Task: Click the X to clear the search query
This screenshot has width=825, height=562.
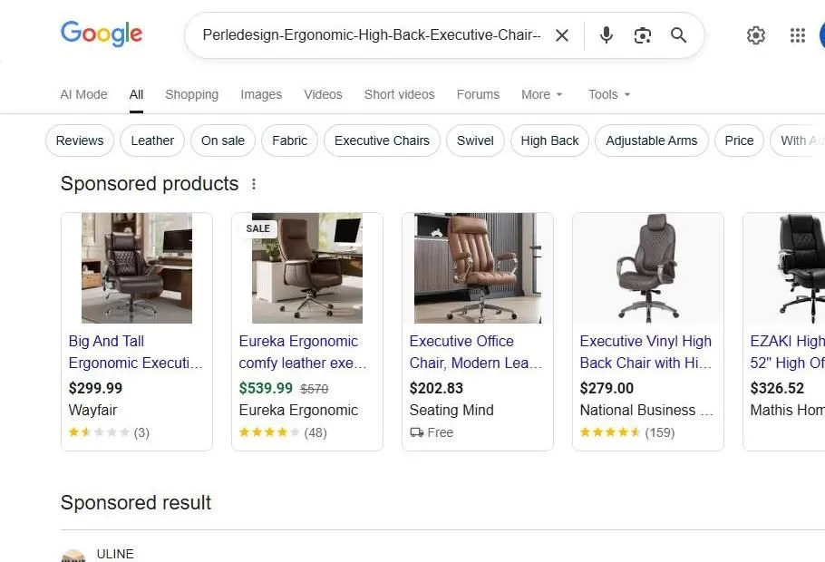Action: 562,35
